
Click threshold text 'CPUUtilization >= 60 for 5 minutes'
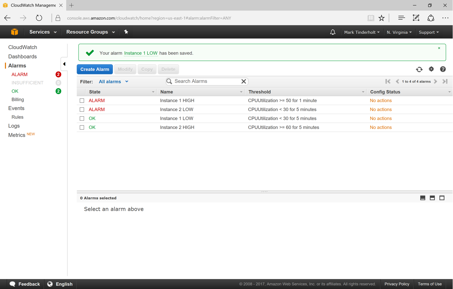click(x=284, y=127)
